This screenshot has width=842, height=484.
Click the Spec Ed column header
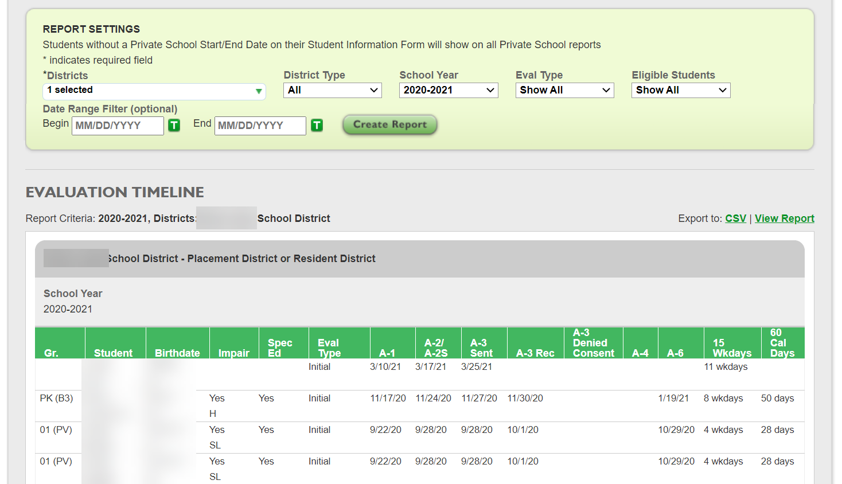[284, 343]
